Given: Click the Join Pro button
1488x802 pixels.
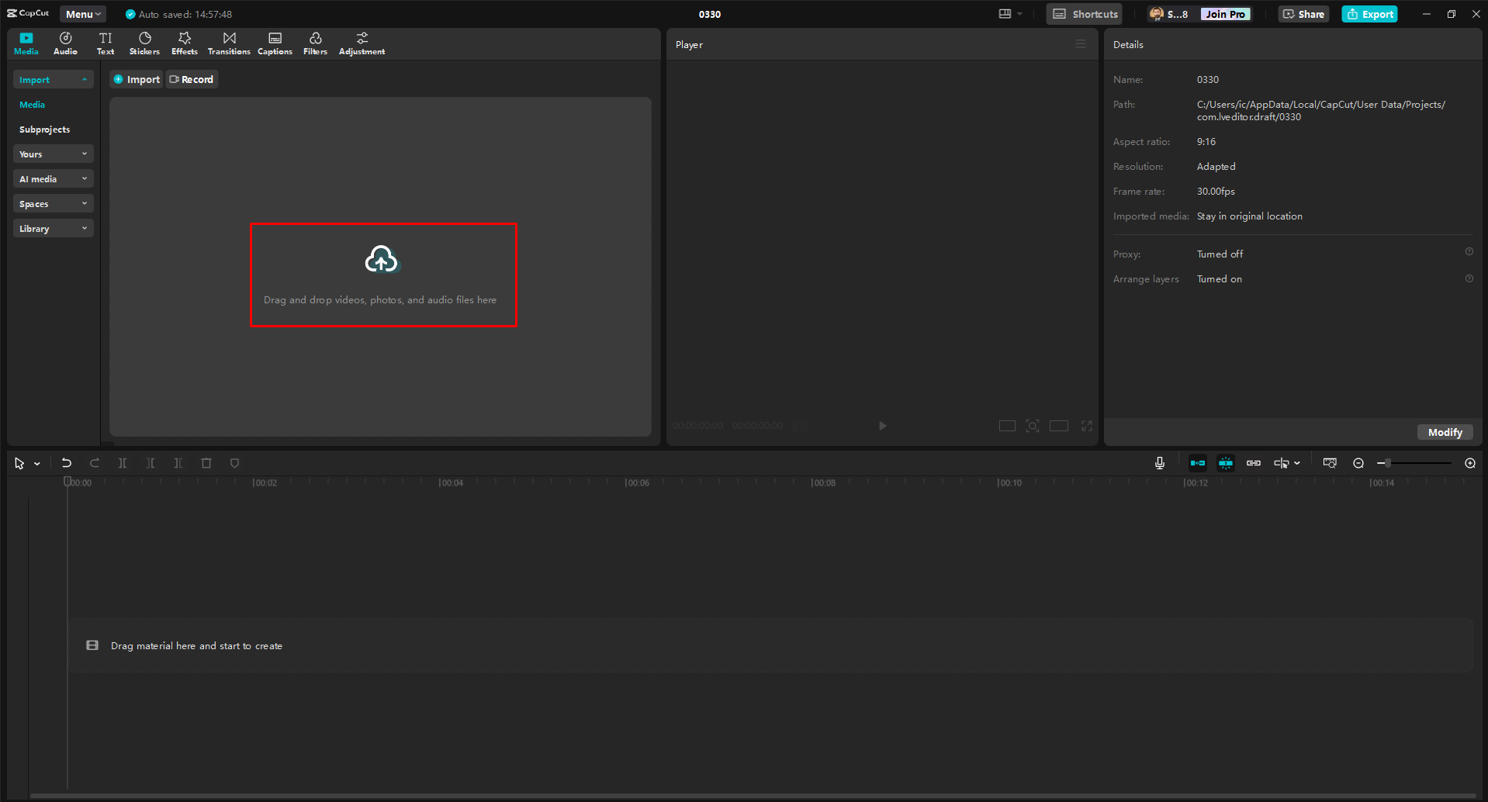Looking at the screenshot, I should 1225,14.
